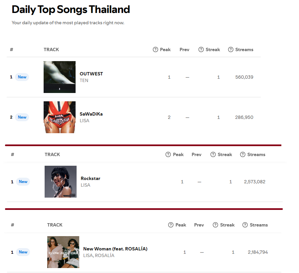Screen dimensions: 299x273
Task: Open the OUTWEST album cover thumbnail
Action: (60, 77)
